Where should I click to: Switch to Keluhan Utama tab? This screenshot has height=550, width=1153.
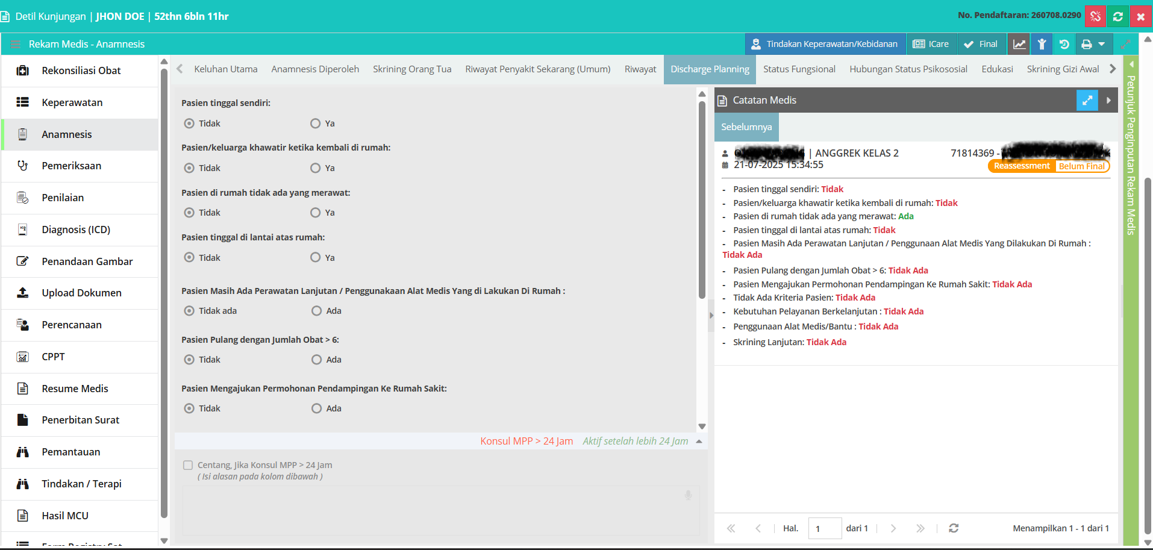click(225, 69)
